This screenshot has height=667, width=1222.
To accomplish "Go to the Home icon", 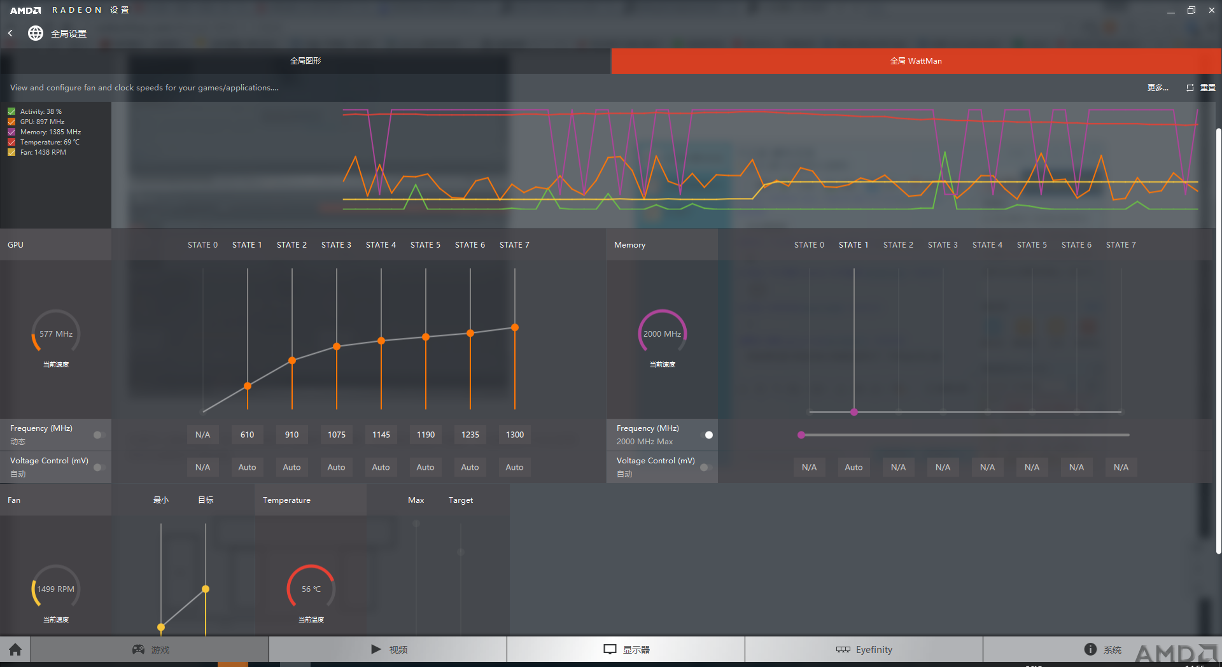I will pos(15,649).
